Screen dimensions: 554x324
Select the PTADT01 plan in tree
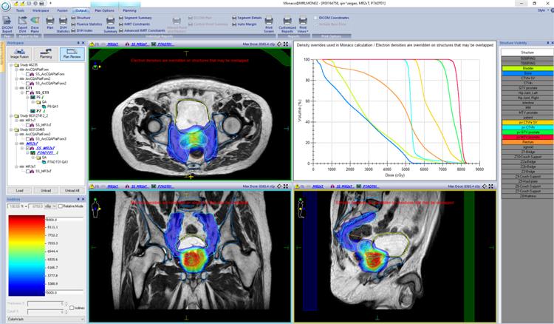click(x=46, y=153)
